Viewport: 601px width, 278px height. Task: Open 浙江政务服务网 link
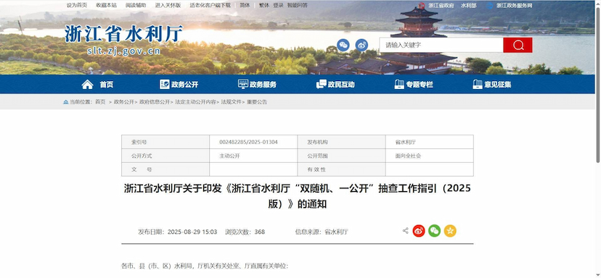click(514, 6)
